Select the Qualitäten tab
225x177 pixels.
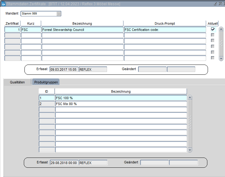tap(17, 82)
